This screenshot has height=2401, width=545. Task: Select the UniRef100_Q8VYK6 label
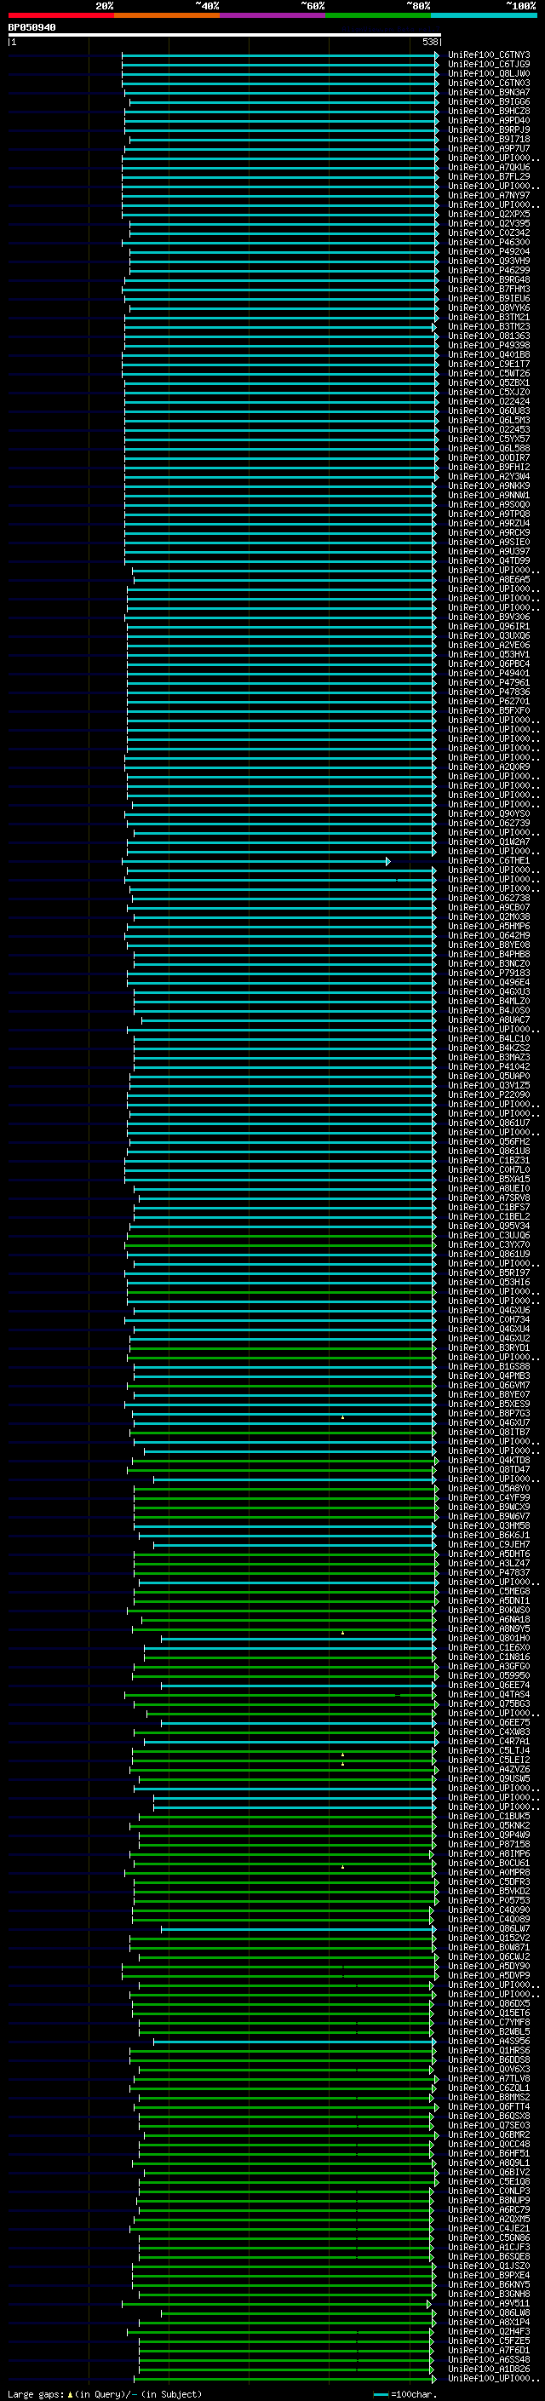489,307
